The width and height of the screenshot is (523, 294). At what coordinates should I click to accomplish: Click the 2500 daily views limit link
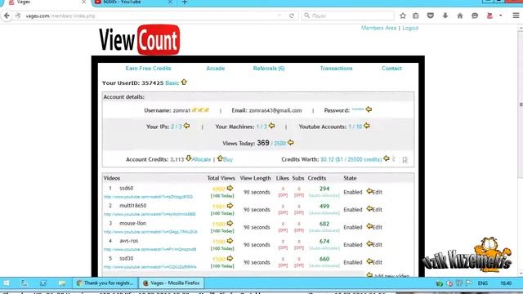[279, 144]
